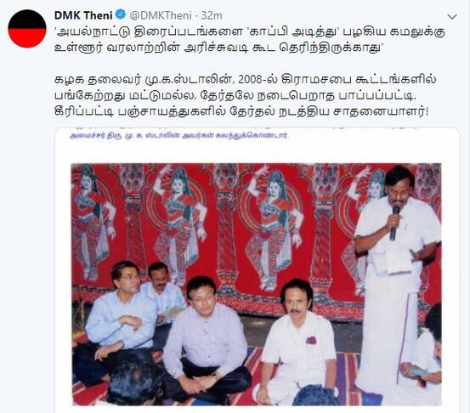
Task: Click the man with glasses in lavender shirt
Action: pos(206,340)
